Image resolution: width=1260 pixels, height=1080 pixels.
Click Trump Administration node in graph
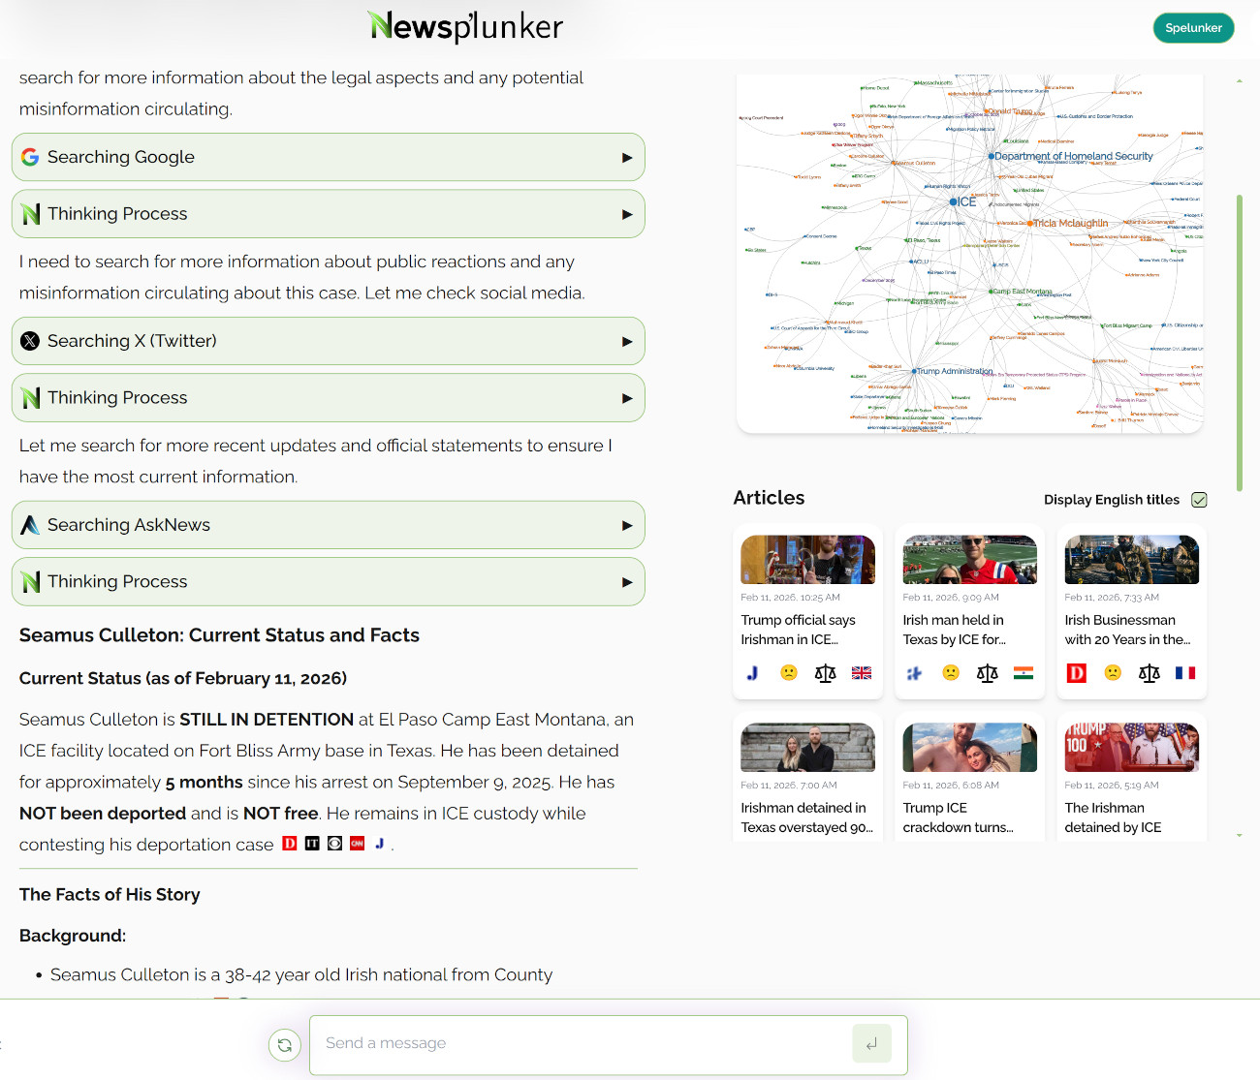pyautogui.click(x=913, y=371)
